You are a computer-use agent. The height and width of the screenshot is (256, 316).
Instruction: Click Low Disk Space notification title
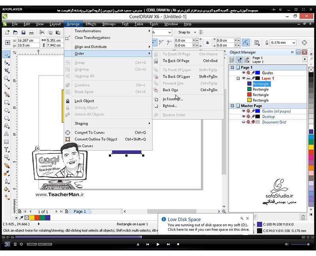[x=184, y=219]
